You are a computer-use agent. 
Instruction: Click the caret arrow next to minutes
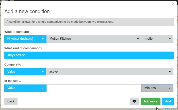(169, 88)
